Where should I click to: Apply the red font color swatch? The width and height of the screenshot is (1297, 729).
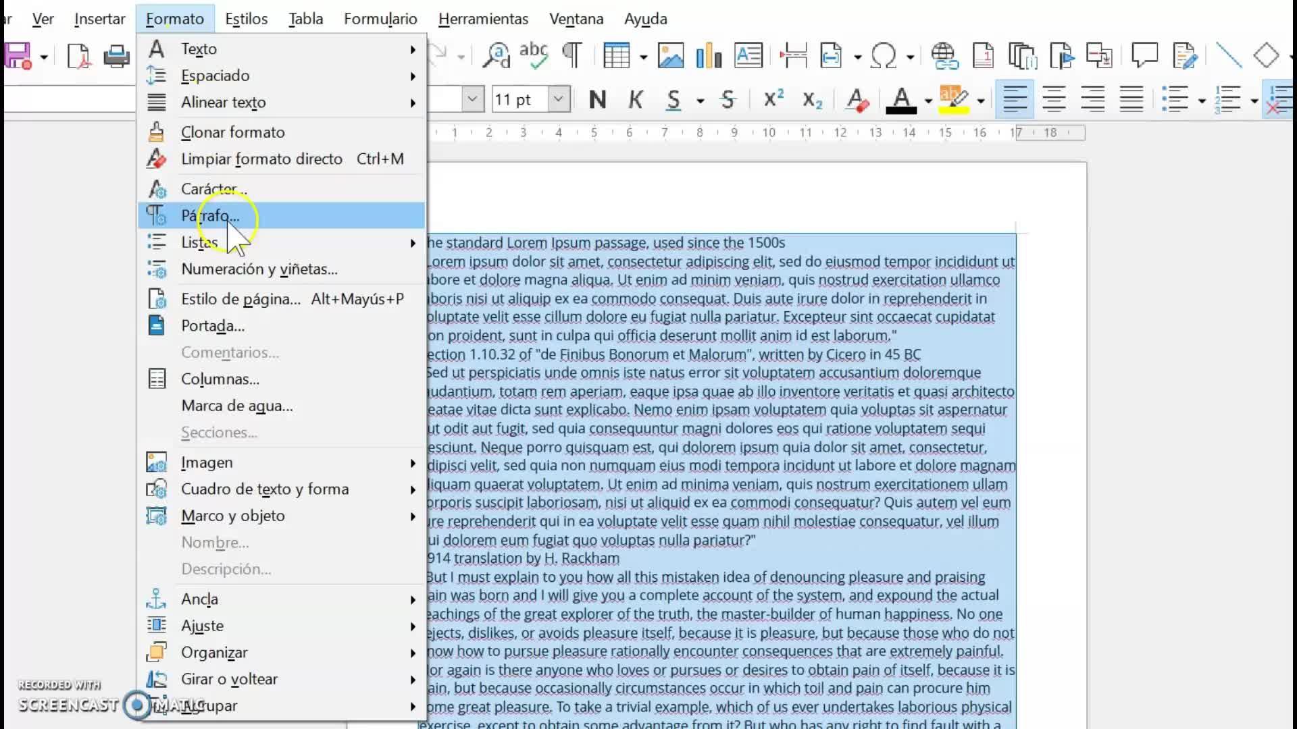900,100
